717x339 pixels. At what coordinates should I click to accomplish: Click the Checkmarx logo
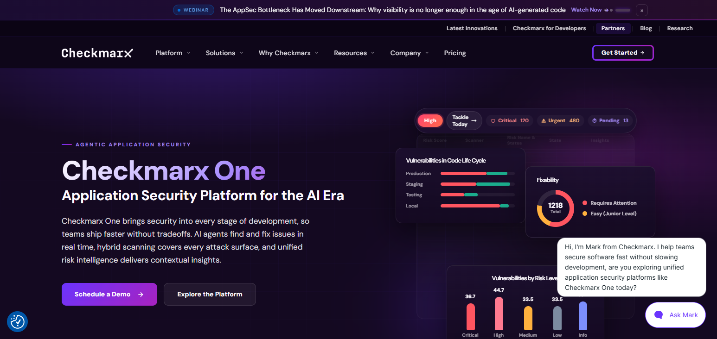point(97,53)
